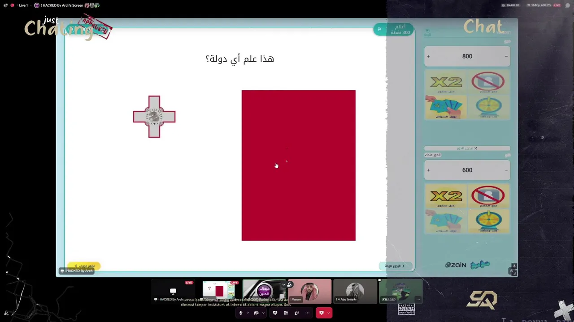Open the soundboard icon
The height and width of the screenshot is (322, 574).
click(x=296, y=313)
